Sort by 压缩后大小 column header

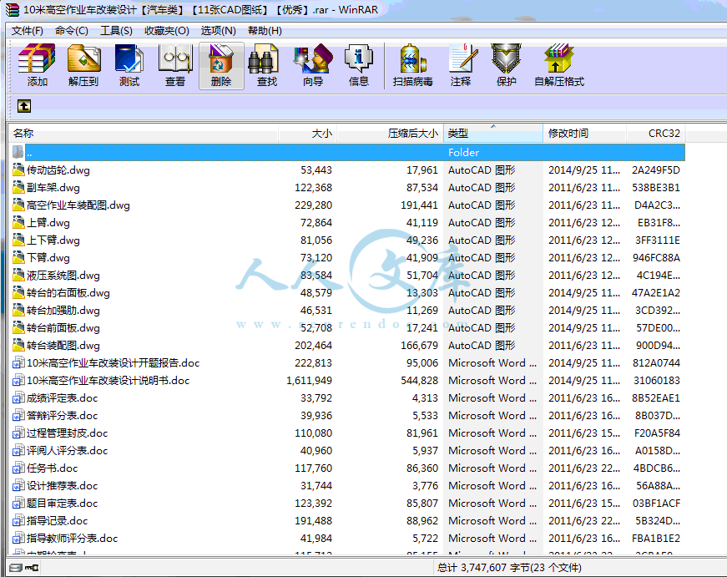[x=390, y=134]
